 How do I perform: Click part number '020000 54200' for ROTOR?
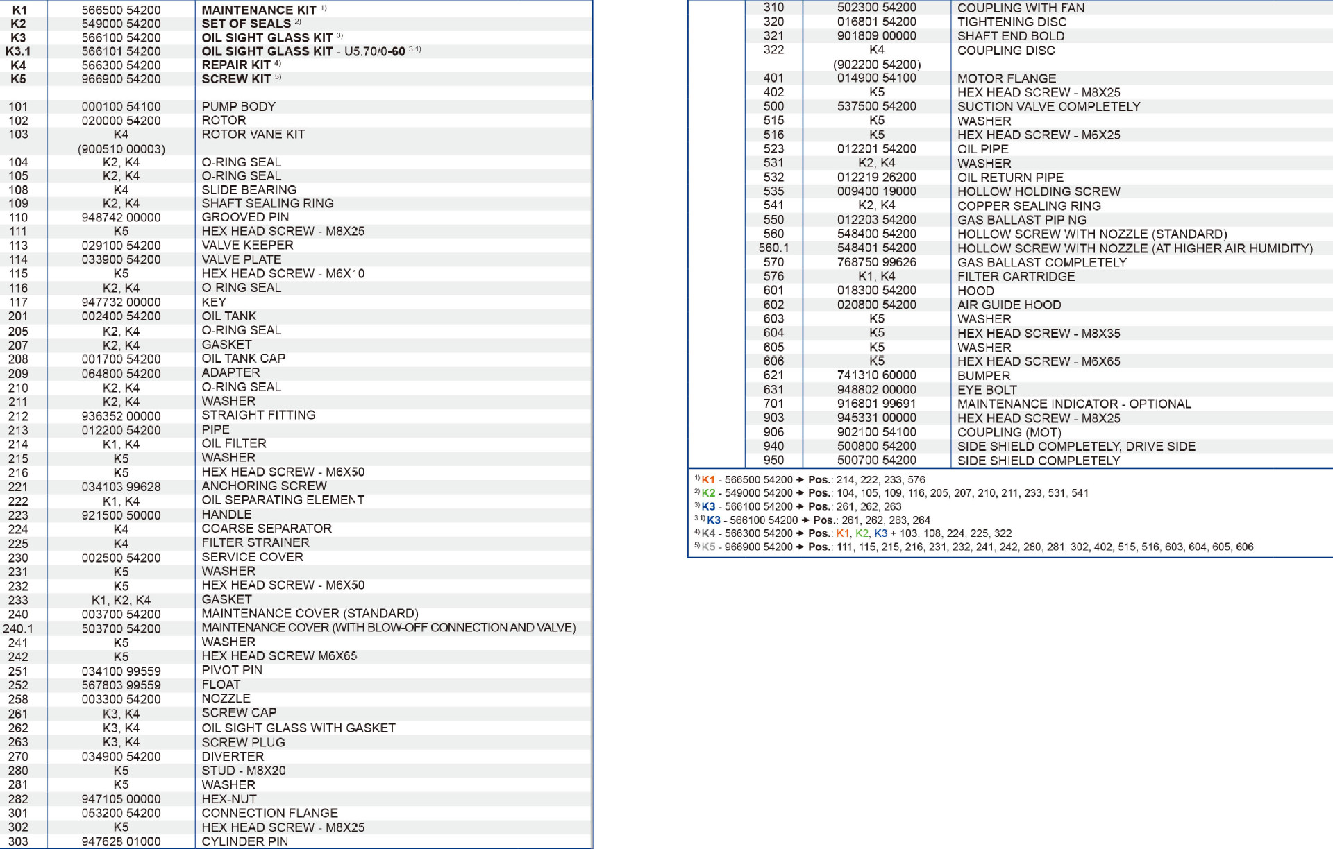(x=121, y=121)
